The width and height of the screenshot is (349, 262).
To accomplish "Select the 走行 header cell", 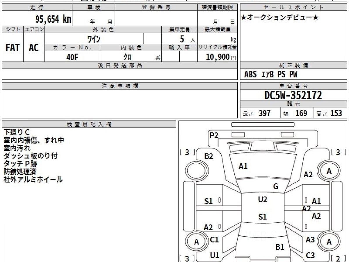I will tap(37, 8).
